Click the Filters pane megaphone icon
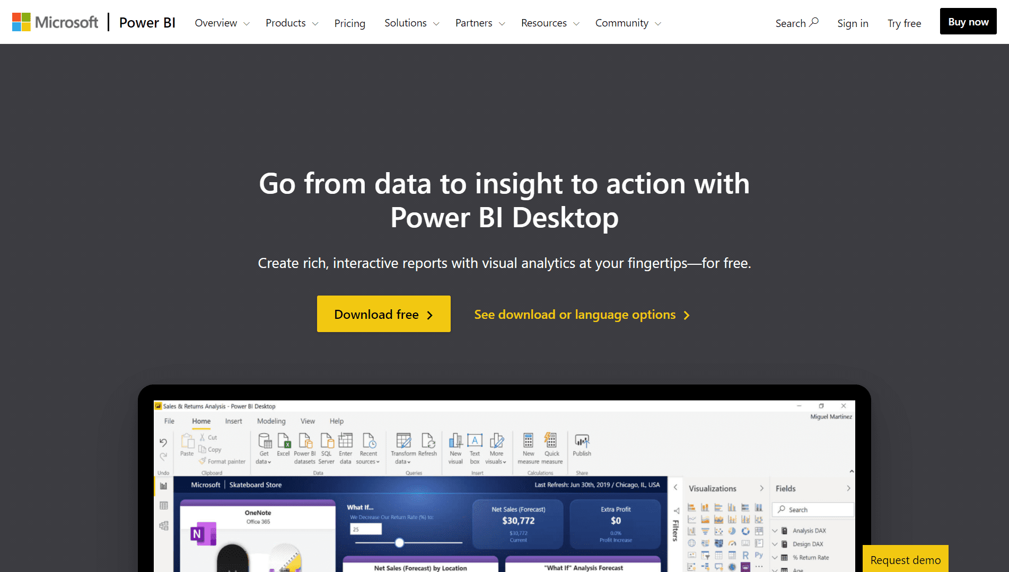The image size is (1009, 572). [676, 511]
